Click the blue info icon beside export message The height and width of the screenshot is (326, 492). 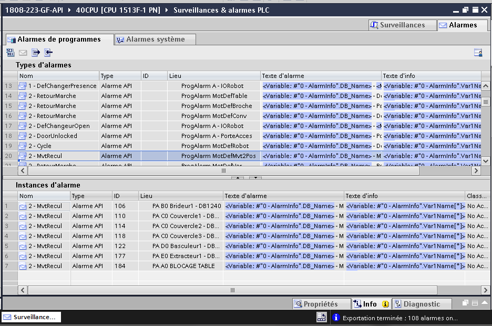(336, 318)
